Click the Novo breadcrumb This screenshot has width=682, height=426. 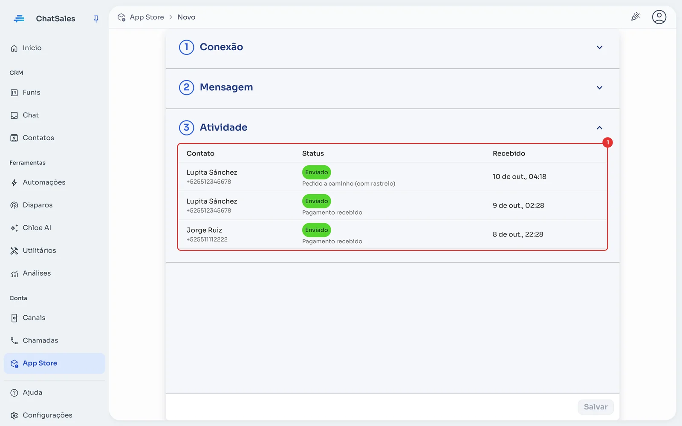click(x=186, y=17)
